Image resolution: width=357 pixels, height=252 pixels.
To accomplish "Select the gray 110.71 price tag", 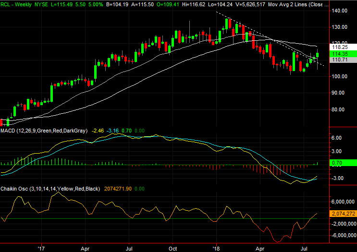I will [x=342, y=60].
